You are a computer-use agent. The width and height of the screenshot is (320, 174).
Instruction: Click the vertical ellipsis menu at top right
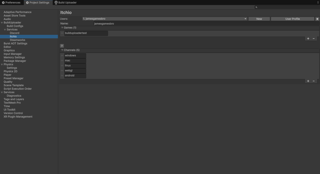[318, 2]
